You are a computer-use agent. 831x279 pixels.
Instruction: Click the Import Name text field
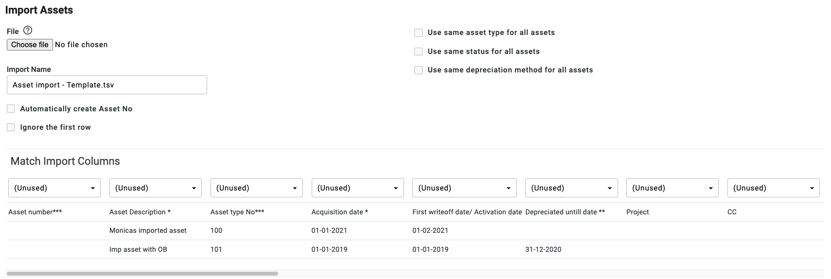(x=107, y=85)
